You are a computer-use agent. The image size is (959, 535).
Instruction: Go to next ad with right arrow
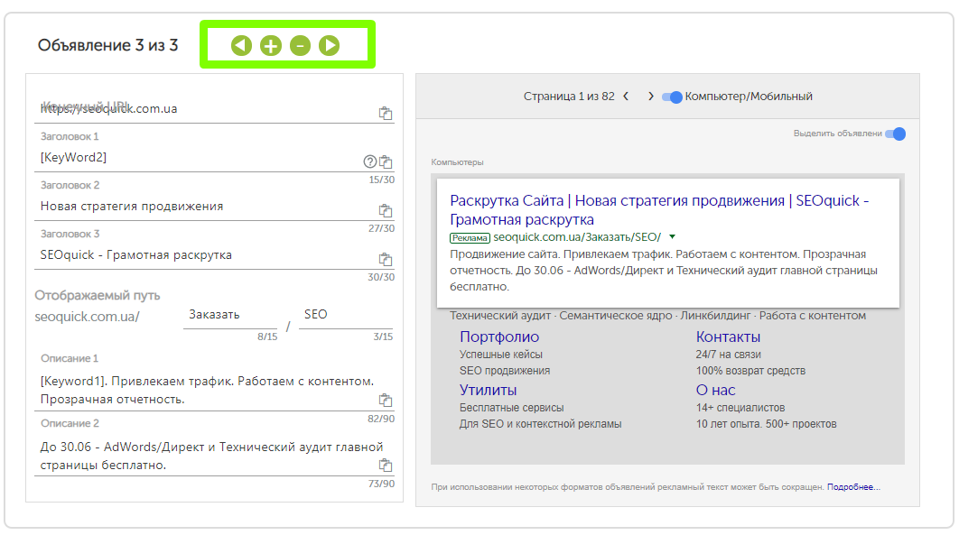click(x=329, y=45)
